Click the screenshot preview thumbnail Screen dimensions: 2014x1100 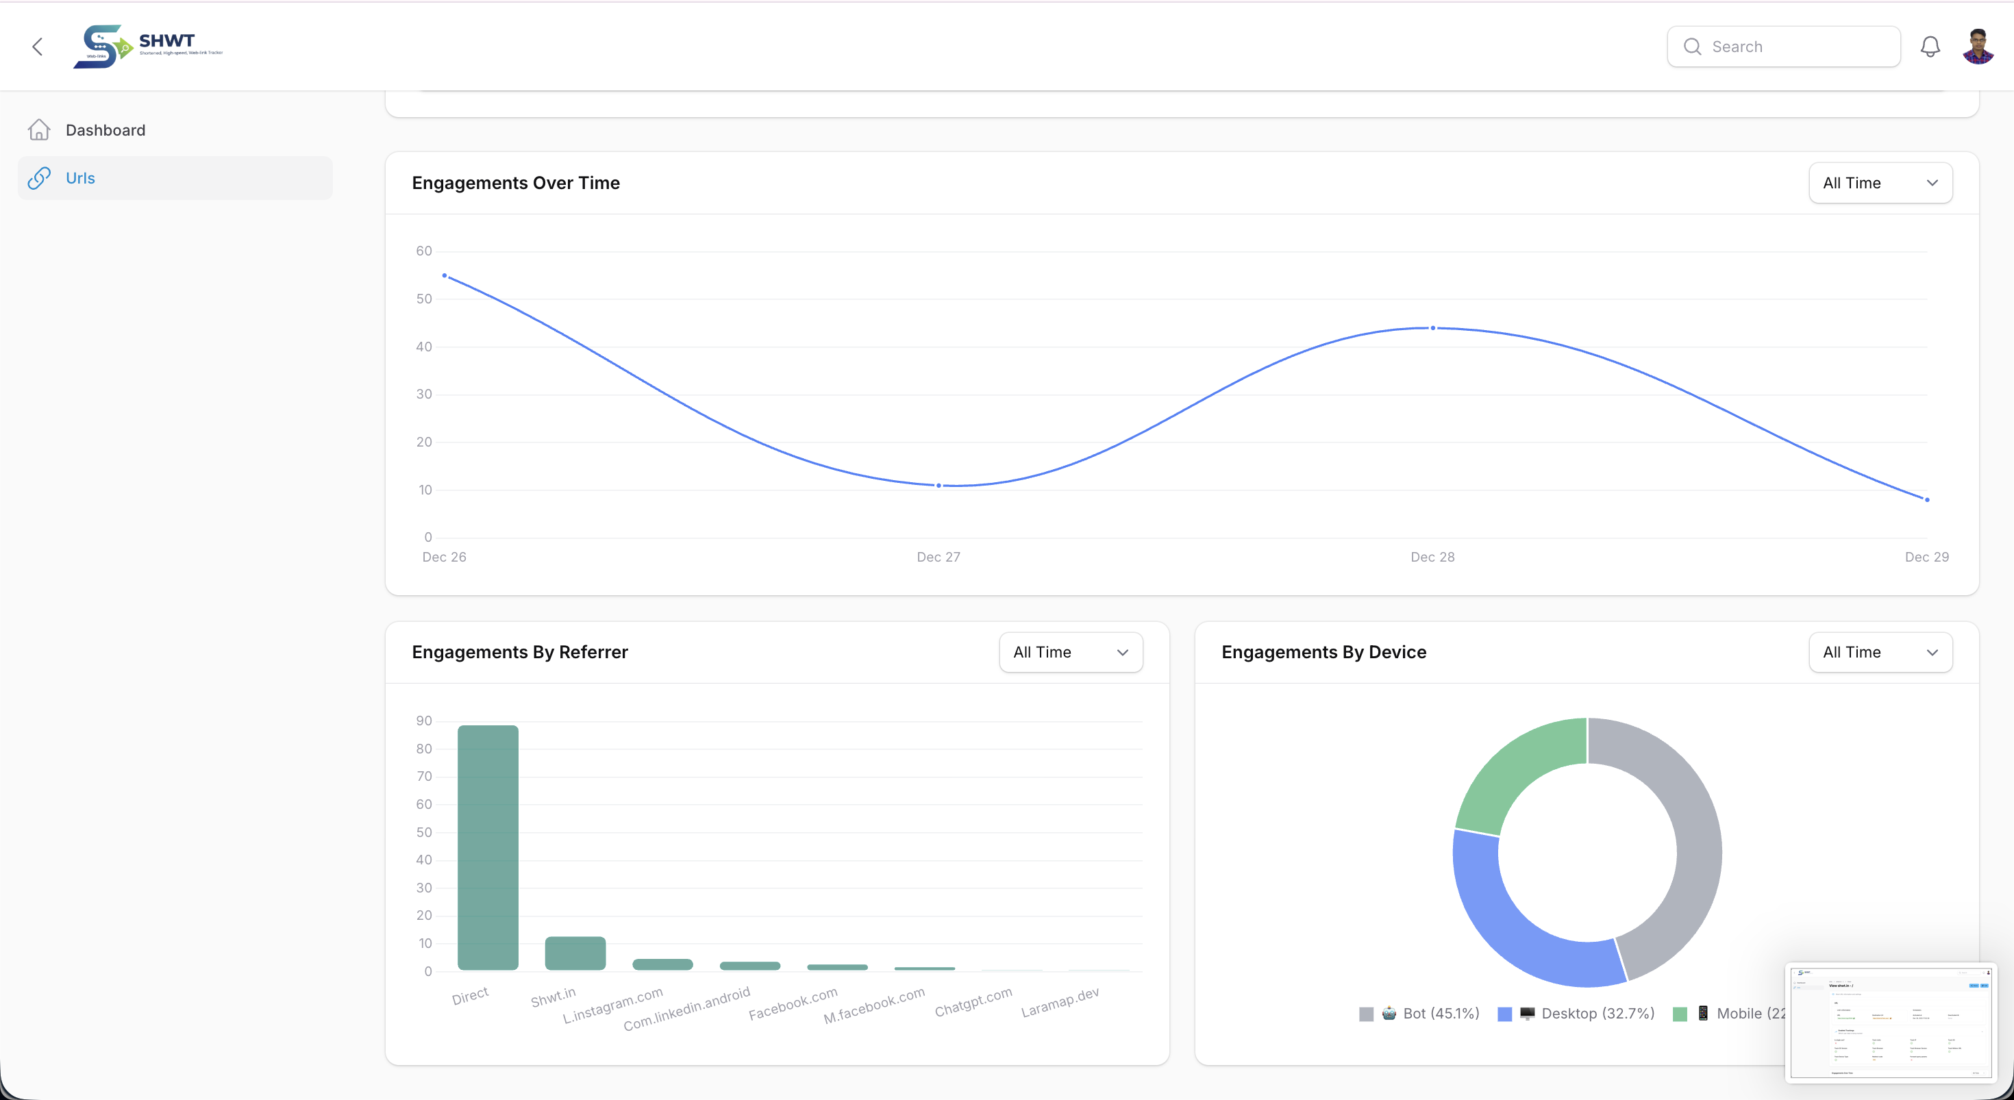pyautogui.click(x=1891, y=1023)
